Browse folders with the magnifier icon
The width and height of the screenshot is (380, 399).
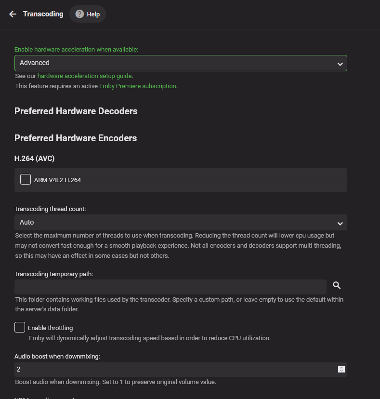click(x=337, y=286)
